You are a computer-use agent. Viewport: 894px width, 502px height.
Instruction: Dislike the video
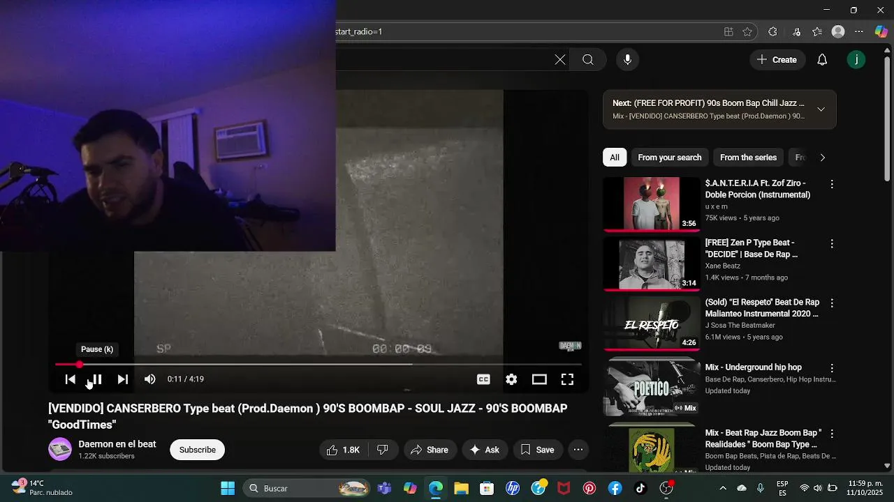[383, 450]
